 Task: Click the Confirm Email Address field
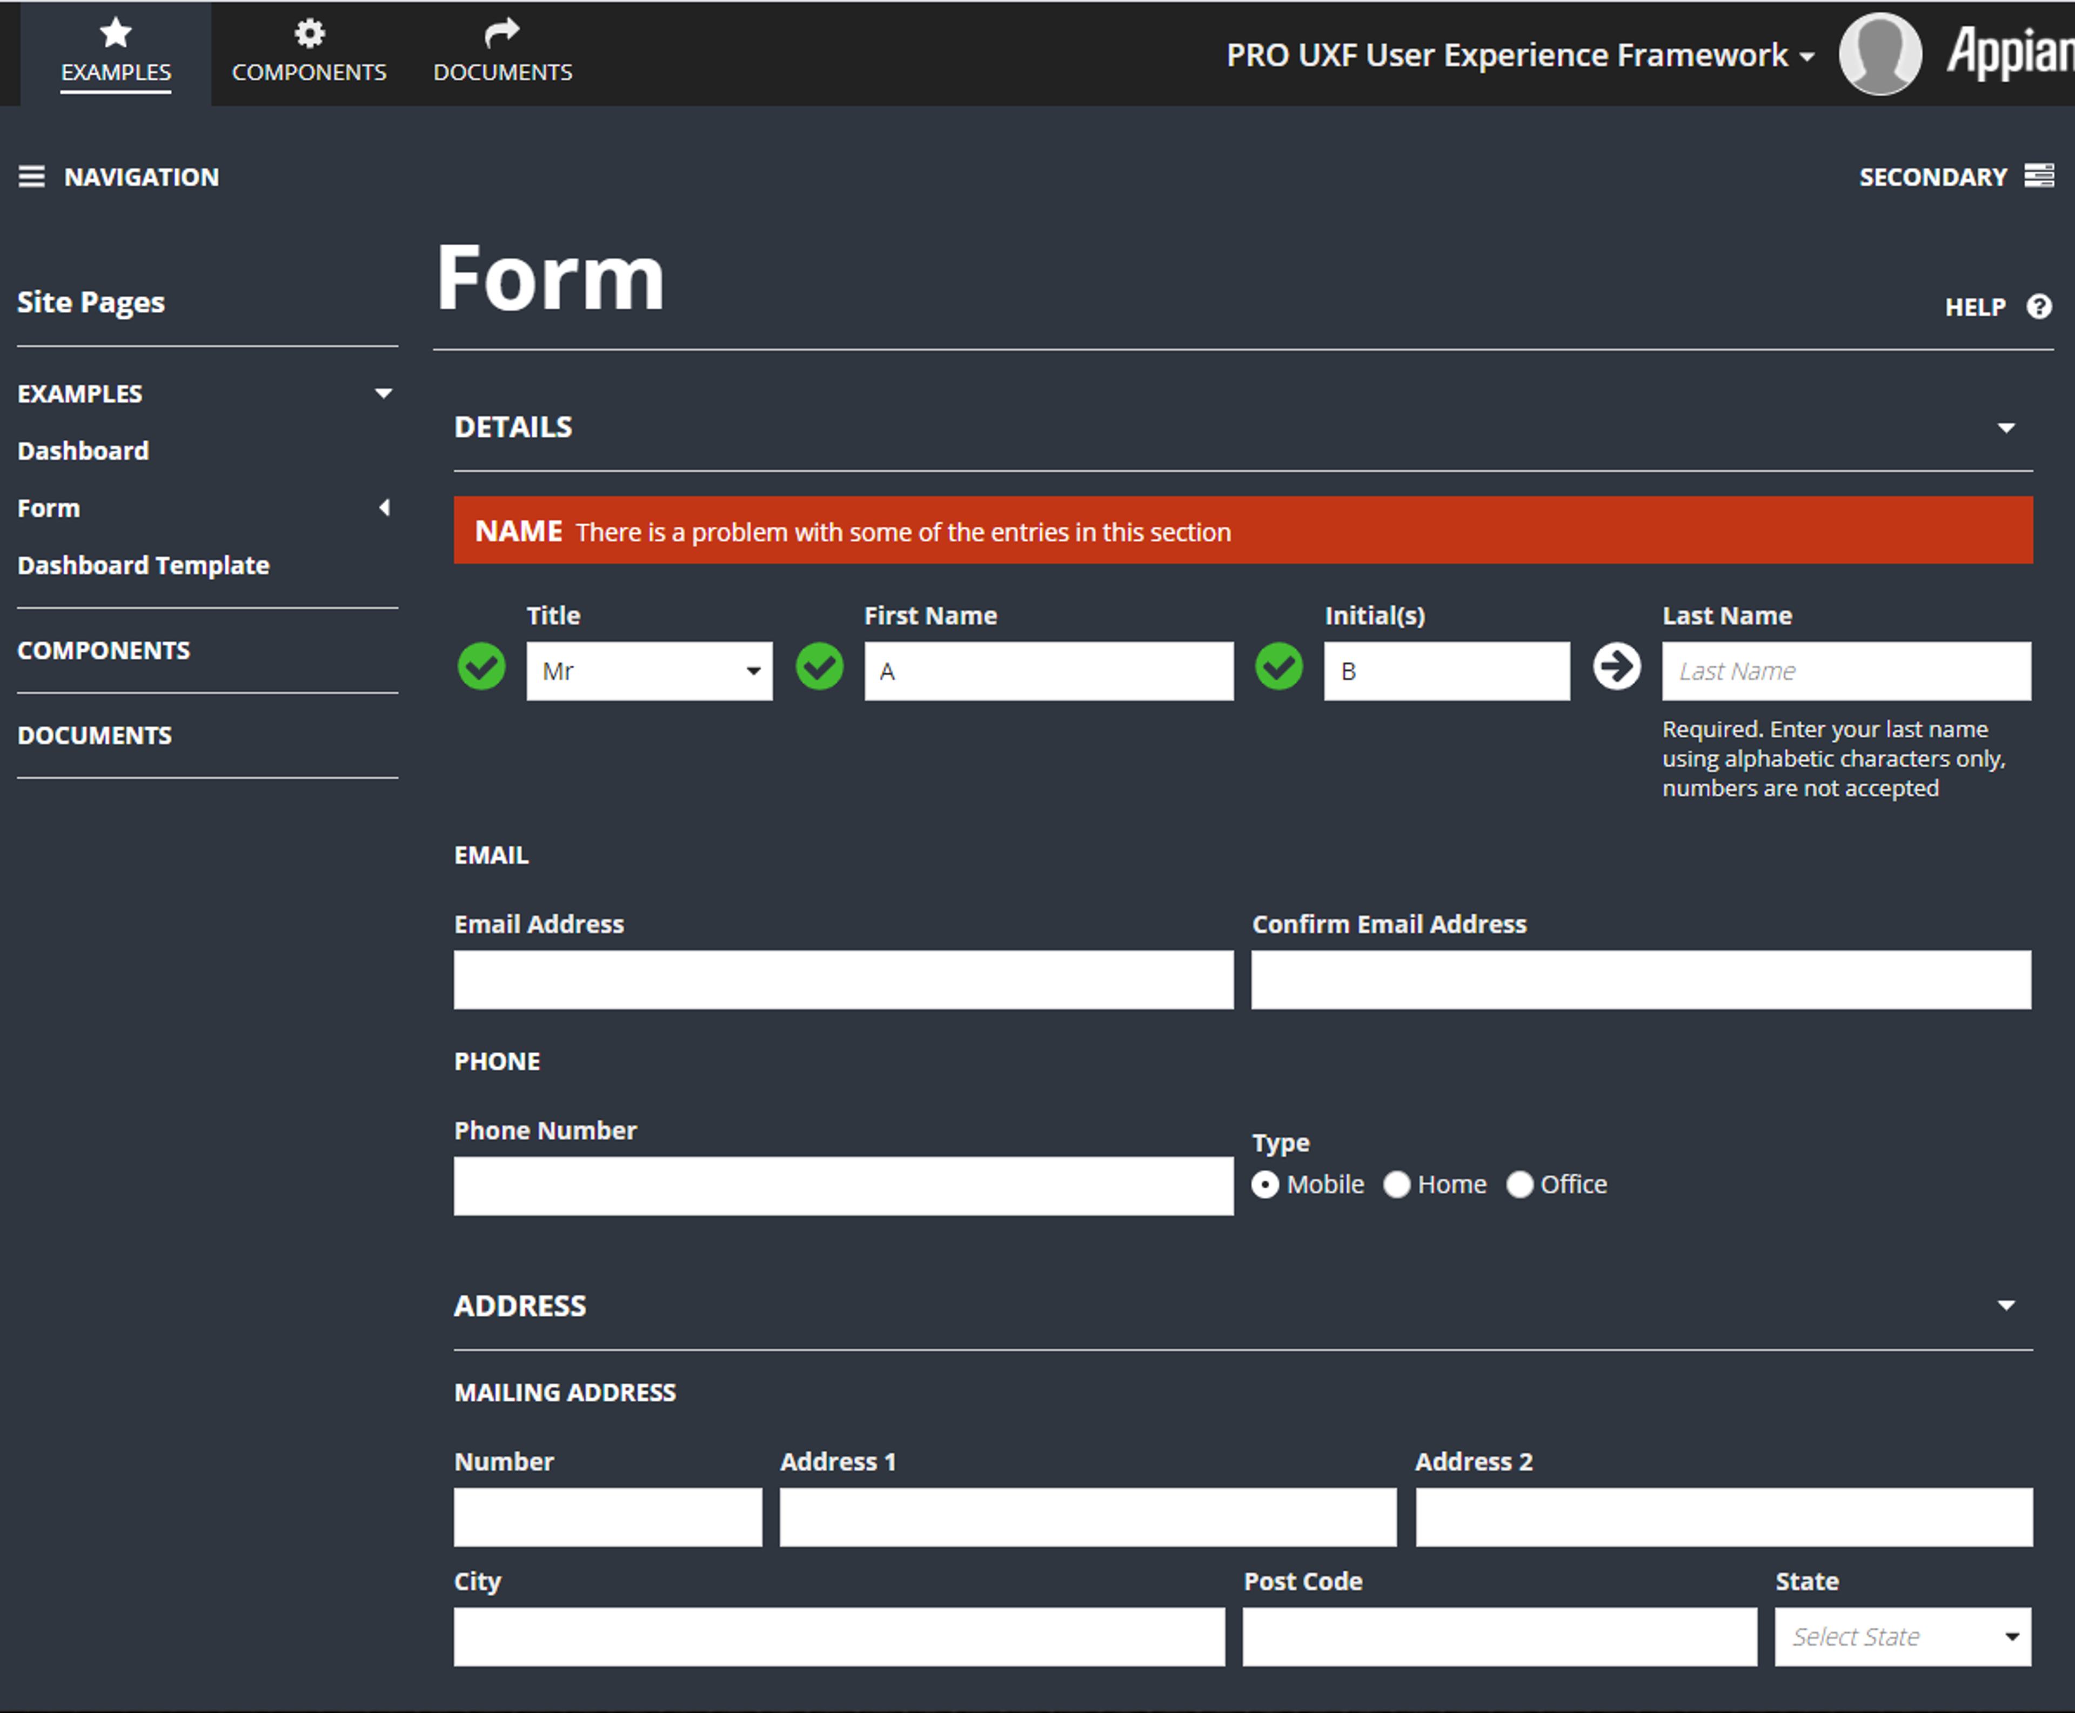[x=1641, y=980]
